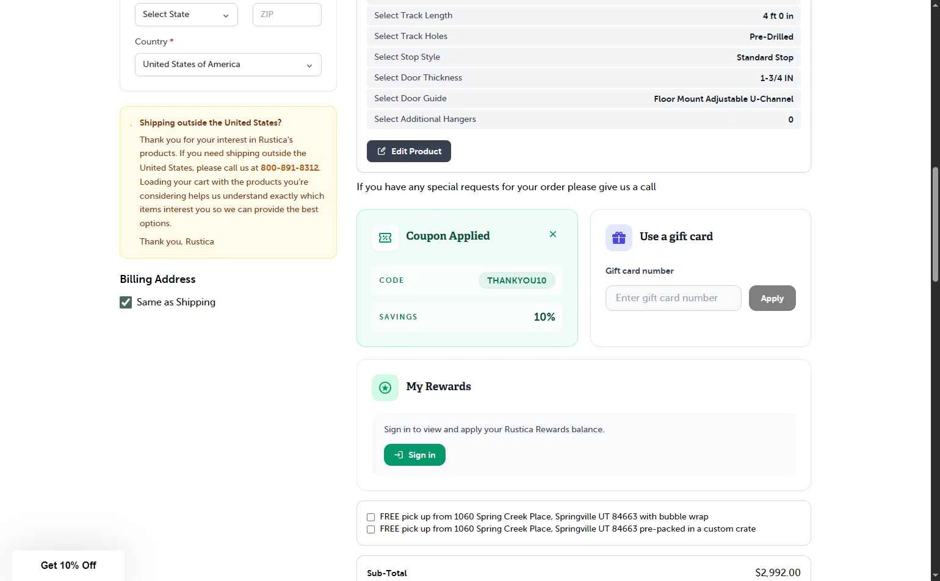This screenshot has width=940, height=581.
Task: Click Floor Mount Adjustable U-Channel value
Action: [x=723, y=99]
